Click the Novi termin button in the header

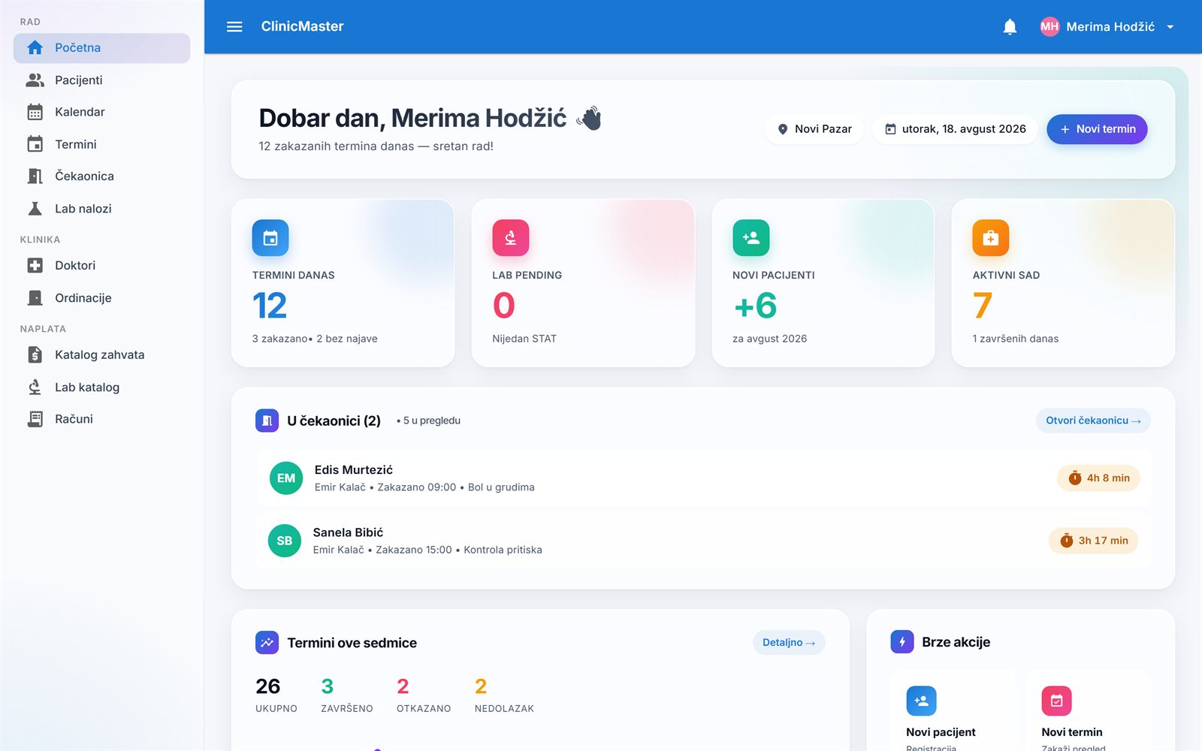point(1097,129)
